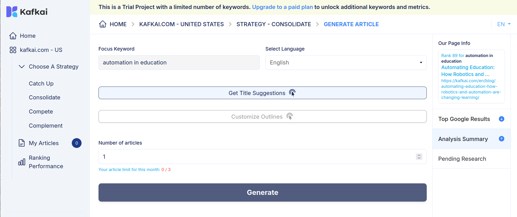Viewport: 517px width, 217px height.
Task: Choose the Consolidate strategy
Action: 44,97
